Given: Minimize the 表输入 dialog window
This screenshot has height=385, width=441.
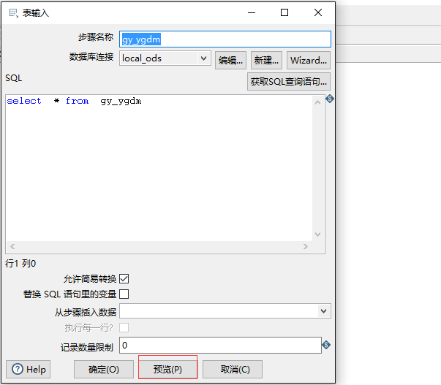Looking at the screenshot, I should coord(252,12).
